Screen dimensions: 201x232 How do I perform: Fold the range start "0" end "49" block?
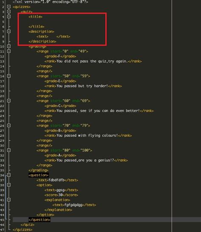[9, 51]
